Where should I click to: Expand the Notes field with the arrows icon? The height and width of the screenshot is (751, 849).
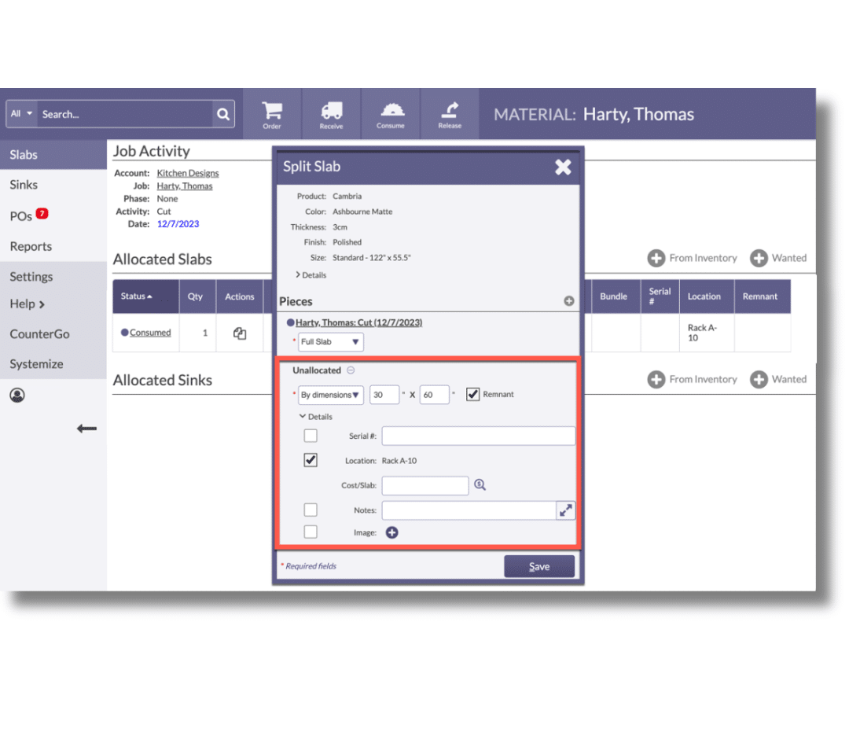coord(566,510)
